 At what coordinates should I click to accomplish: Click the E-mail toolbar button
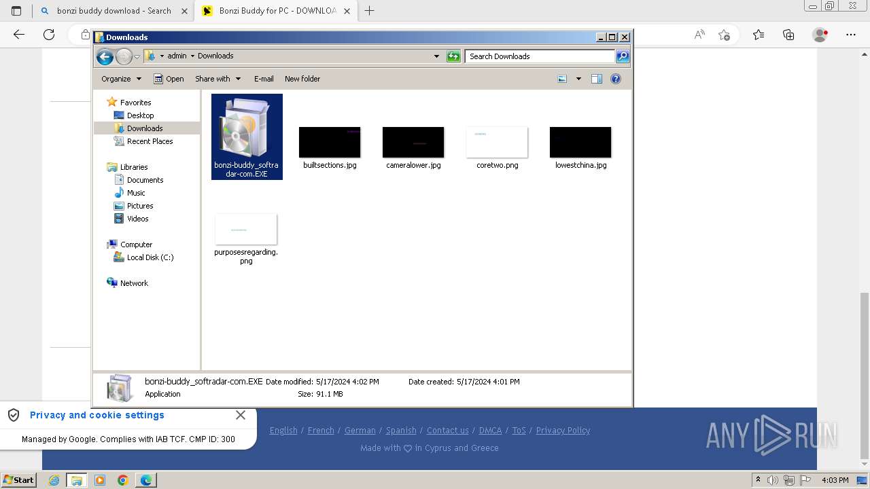tap(264, 79)
